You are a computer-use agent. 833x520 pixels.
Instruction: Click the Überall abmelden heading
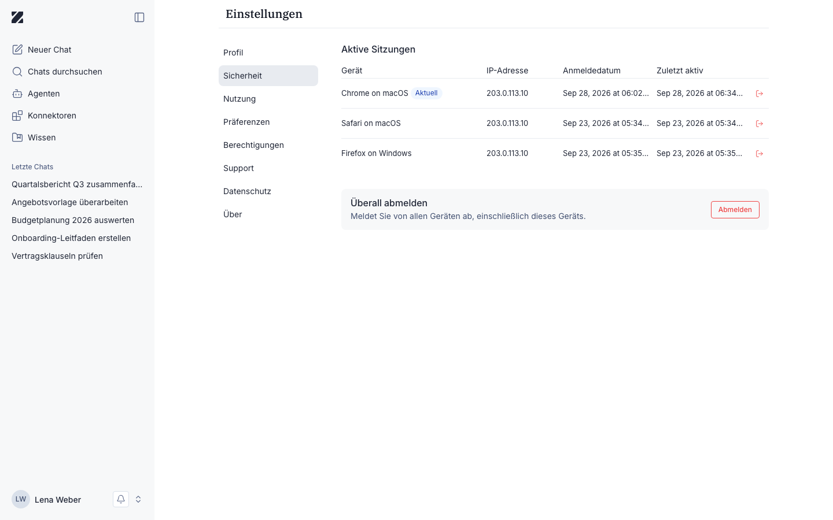pos(389,203)
